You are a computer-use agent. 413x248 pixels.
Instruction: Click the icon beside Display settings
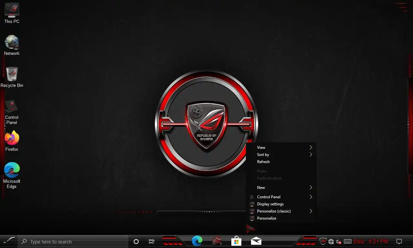(252, 204)
